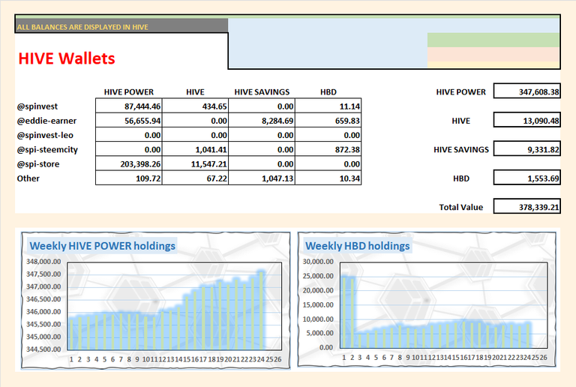Viewport: 576px width, 387px height.
Task: Select @spi-store HIVE SAVINGS 0.00 cell
Action: click(x=262, y=163)
